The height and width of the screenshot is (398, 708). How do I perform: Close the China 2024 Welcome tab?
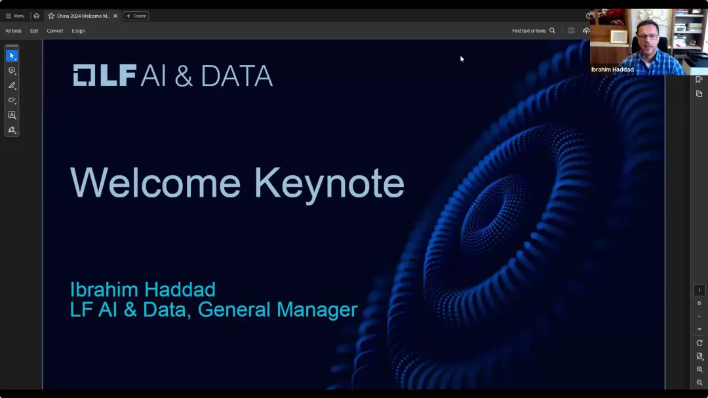(x=115, y=16)
